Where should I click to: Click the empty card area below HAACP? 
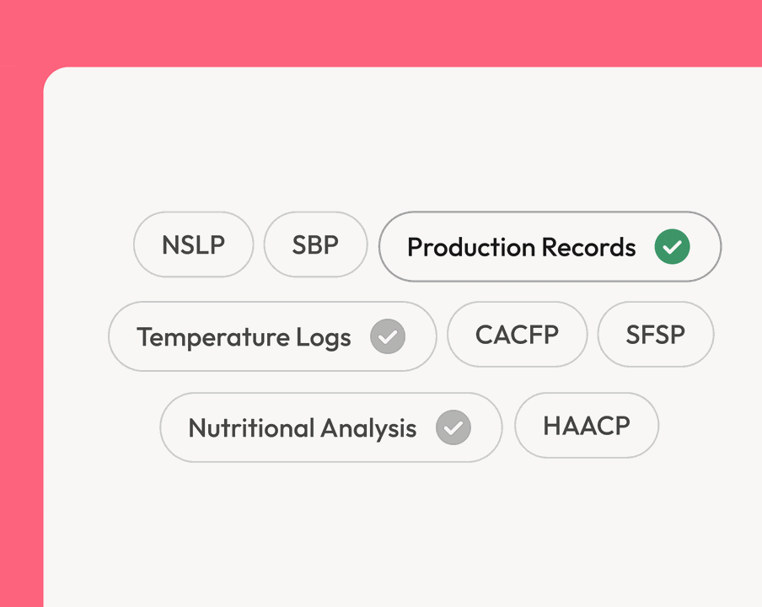click(586, 523)
